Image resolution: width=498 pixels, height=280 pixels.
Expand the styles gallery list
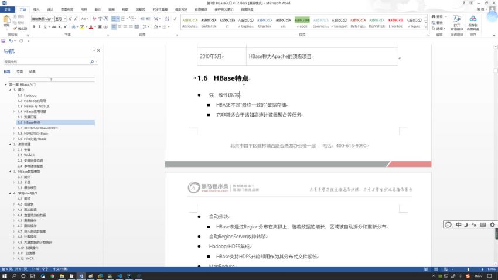point(427,27)
